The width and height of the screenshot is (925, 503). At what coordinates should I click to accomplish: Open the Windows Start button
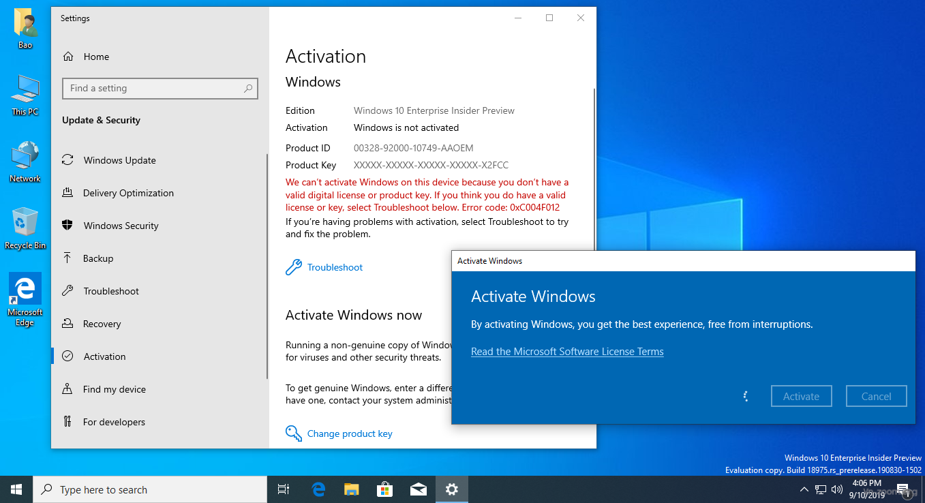click(16, 489)
